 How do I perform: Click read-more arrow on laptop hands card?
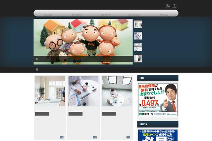click(x=95, y=137)
